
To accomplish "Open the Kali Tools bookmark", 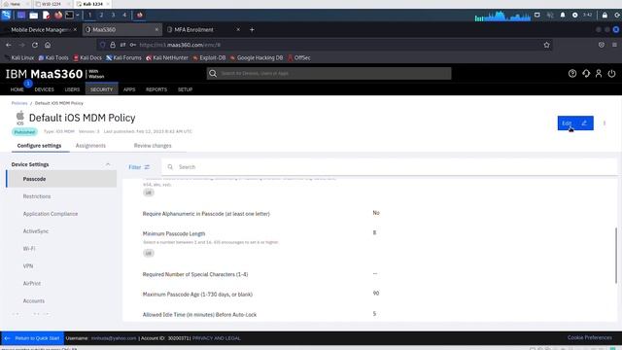I will tap(53, 58).
